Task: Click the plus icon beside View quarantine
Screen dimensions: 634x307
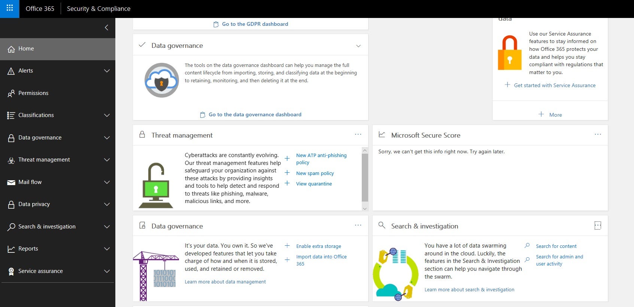Action: (287, 183)
